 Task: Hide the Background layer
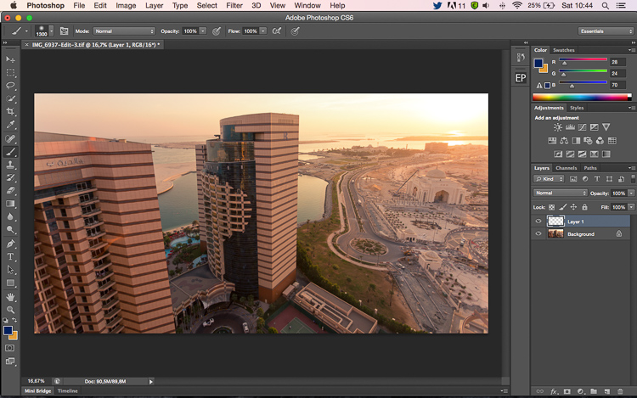pos(538,233)
